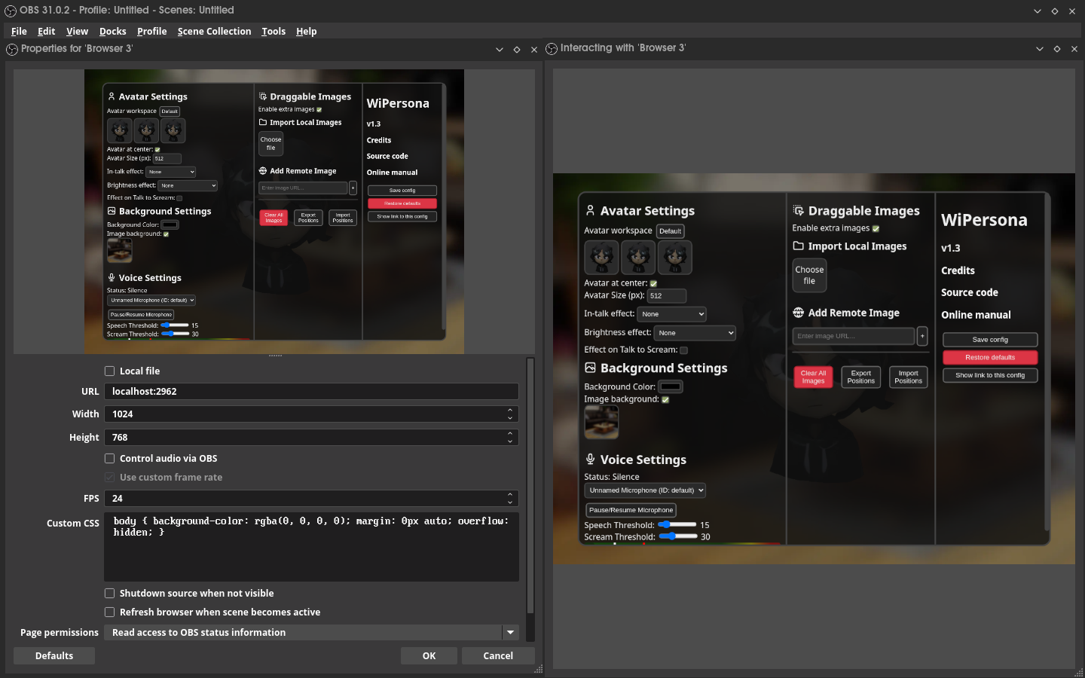The image size is (1085, 678).
Task: Click Clear All Images in Interact window
Action: (x=813, y=377)
